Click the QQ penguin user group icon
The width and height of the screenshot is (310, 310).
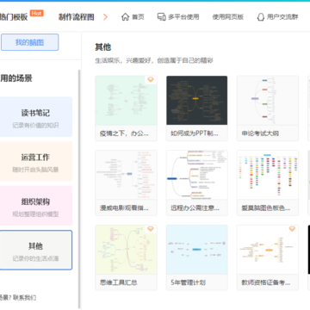point(260,17)
